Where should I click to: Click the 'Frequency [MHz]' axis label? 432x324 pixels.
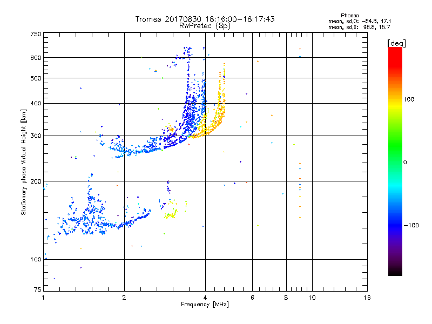(x=205, y=305)
